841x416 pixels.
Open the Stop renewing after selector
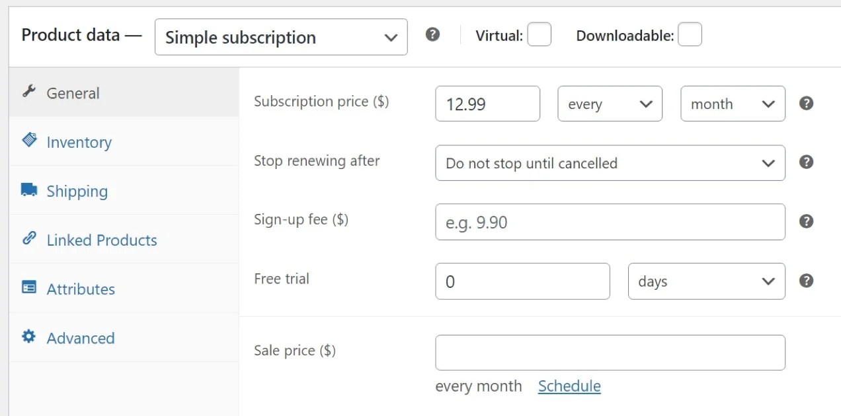point(610,162)
